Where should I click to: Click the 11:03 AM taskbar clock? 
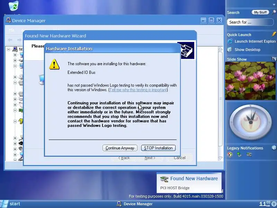pyautogui.click(x=265, y=204)
